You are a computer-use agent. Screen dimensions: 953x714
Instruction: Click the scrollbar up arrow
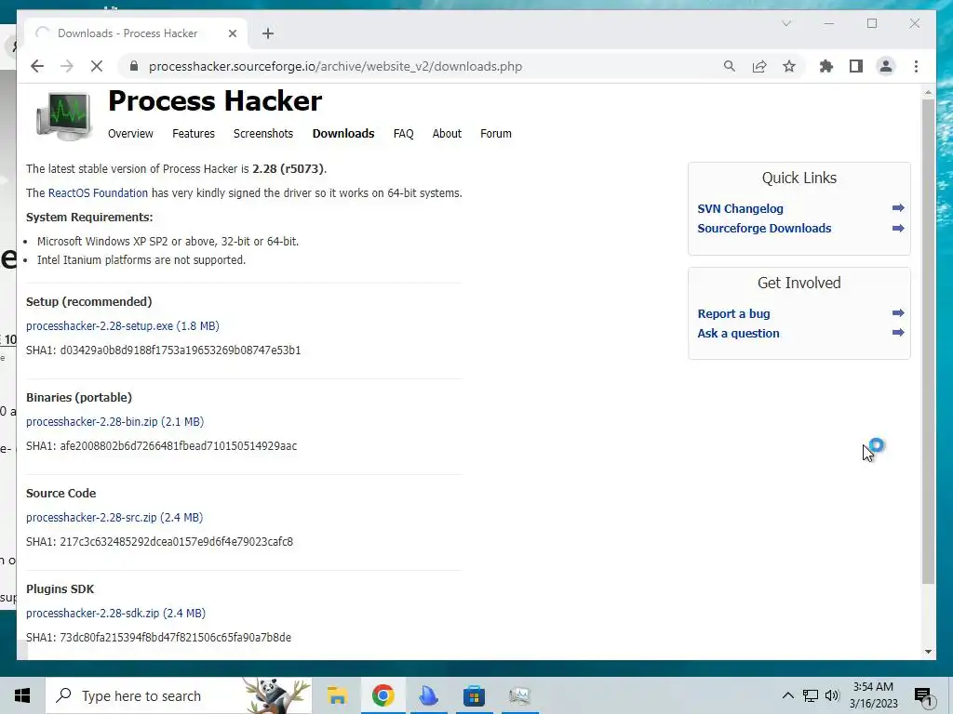[928, 92]
